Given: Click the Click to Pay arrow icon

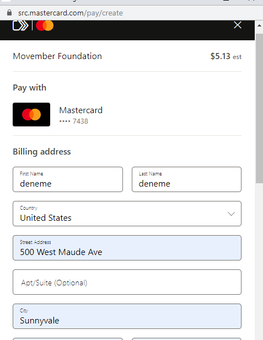Looking at the screenshot, I should [x=20, y=25].
